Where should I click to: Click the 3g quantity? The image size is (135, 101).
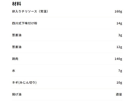[x=120, y=35]
